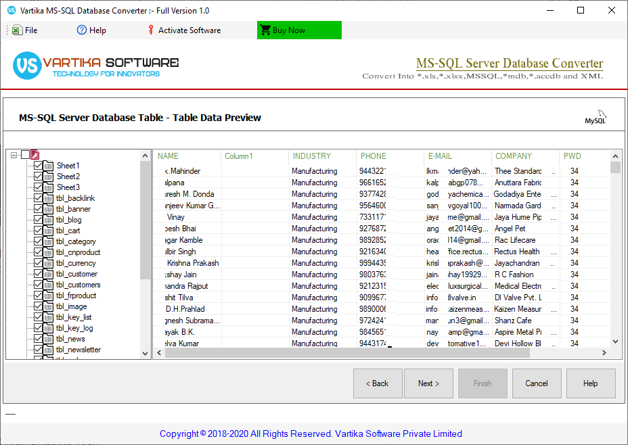Click the table icon next to tbl_cnproduct
Viewport: 628px width, 445px height.
[x=49, y=252]
